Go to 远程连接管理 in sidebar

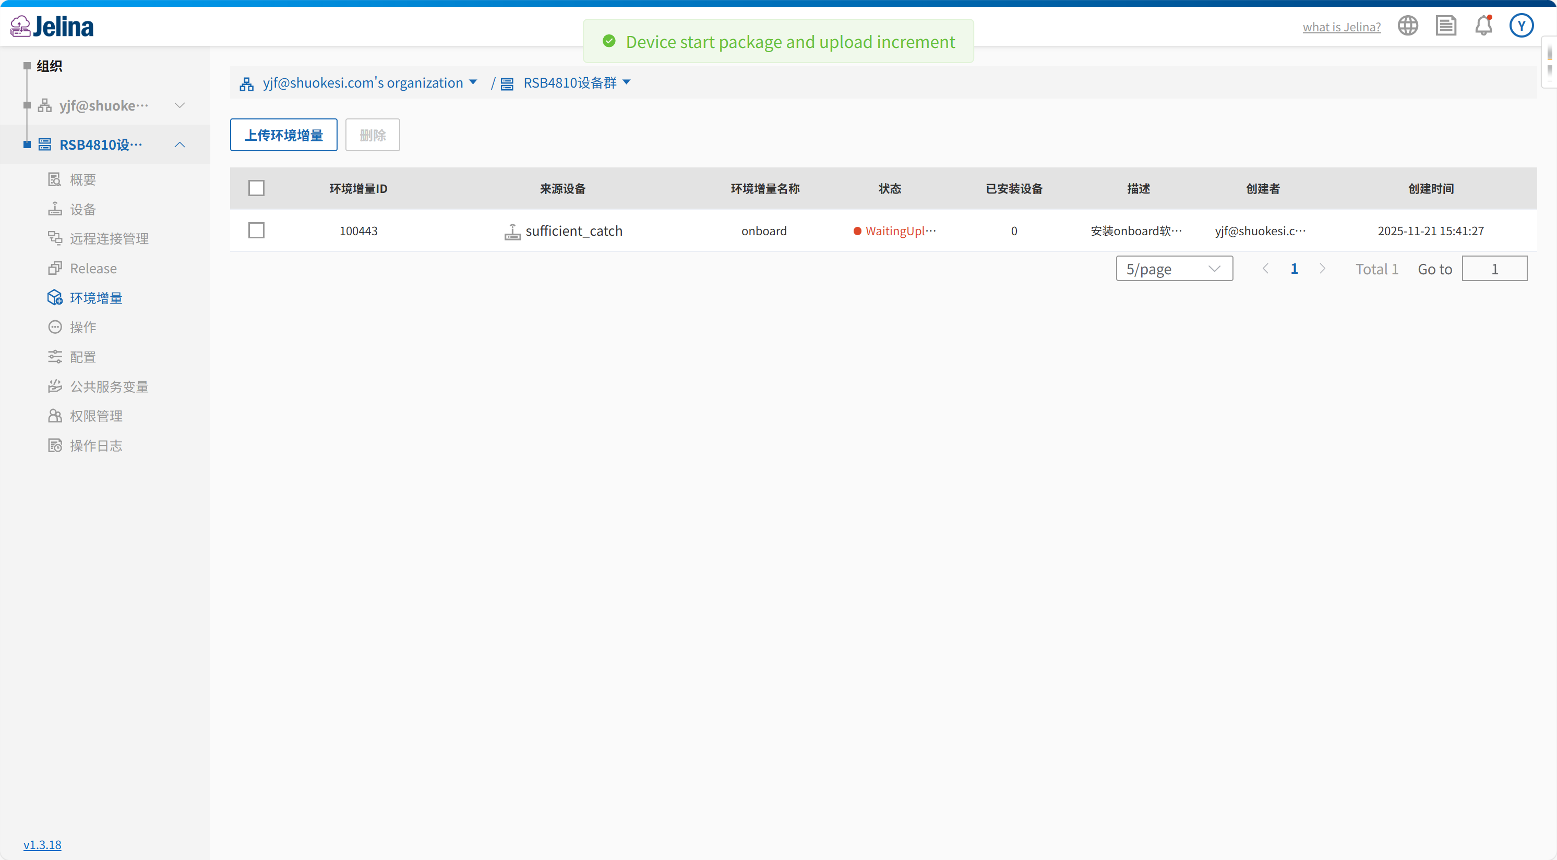(109, 238)
